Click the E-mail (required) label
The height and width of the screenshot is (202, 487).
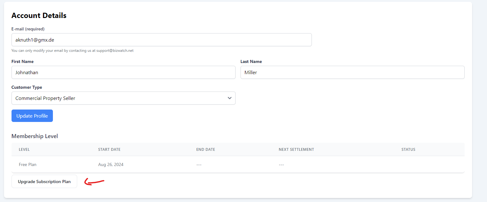tap(28, 29)
